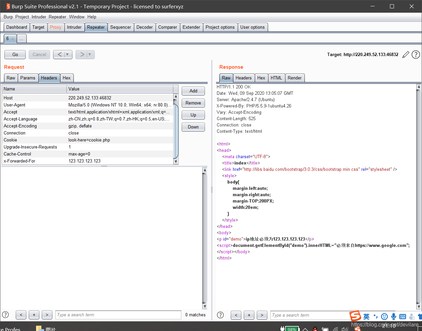
Task: Show request Raw view
Action: click(x=11, y=78)
